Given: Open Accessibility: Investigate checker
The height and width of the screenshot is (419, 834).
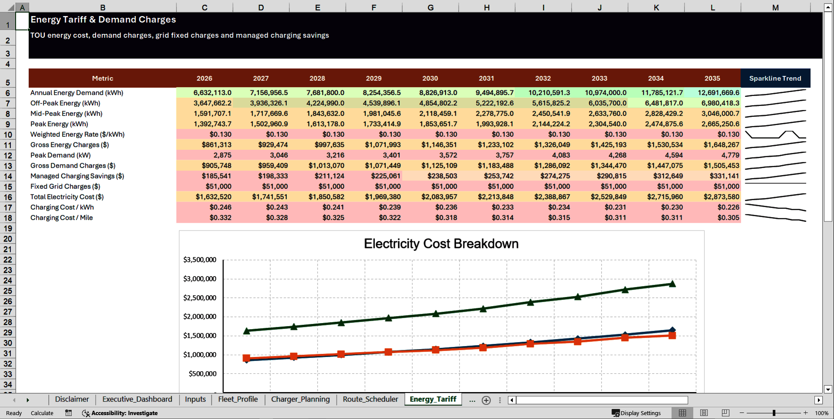Looking at the screenshot, I should click(x=120, y=413).
